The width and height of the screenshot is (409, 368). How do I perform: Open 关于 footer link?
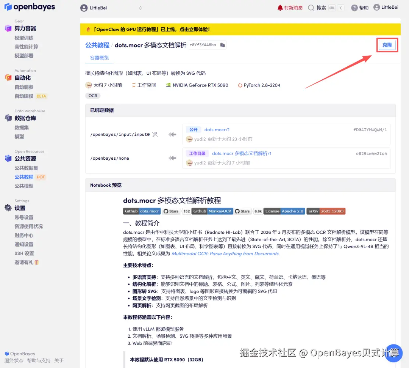59,360
